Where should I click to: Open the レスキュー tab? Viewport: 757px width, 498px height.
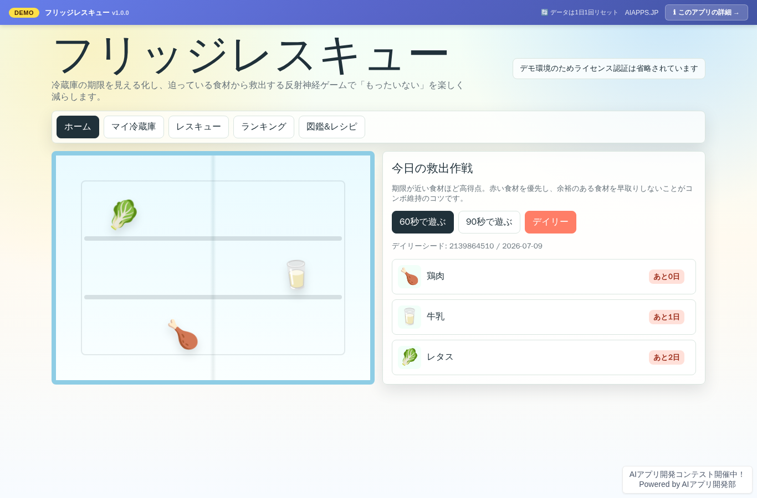[198, 127]
